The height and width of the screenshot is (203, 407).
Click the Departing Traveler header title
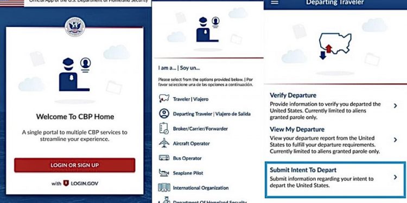[x=335, y=2]
